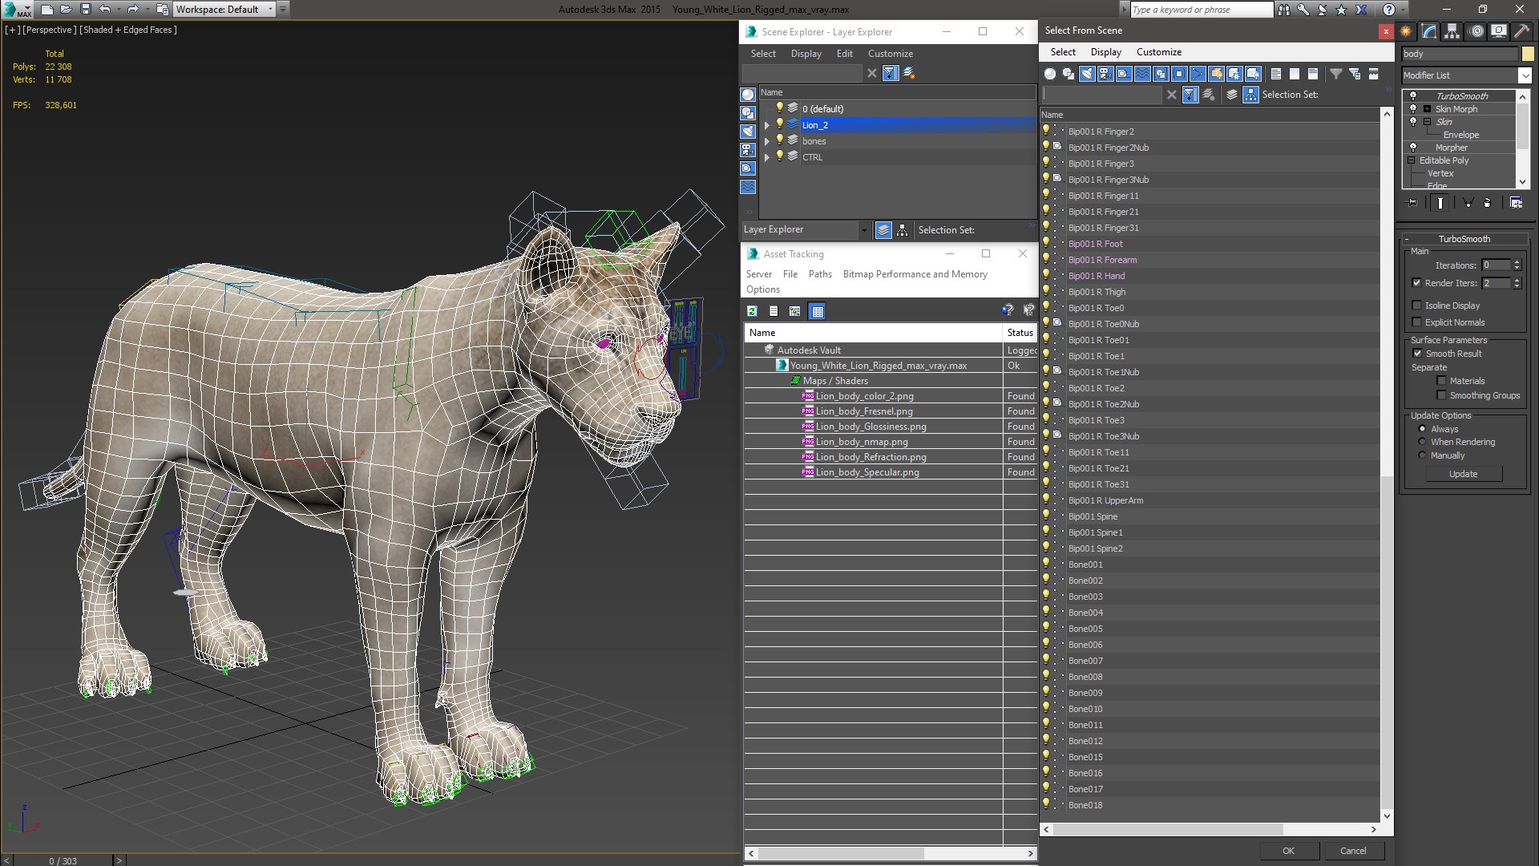Click Refresh icon in Asset Tracking
The image size is (1539, 866).
752,311
